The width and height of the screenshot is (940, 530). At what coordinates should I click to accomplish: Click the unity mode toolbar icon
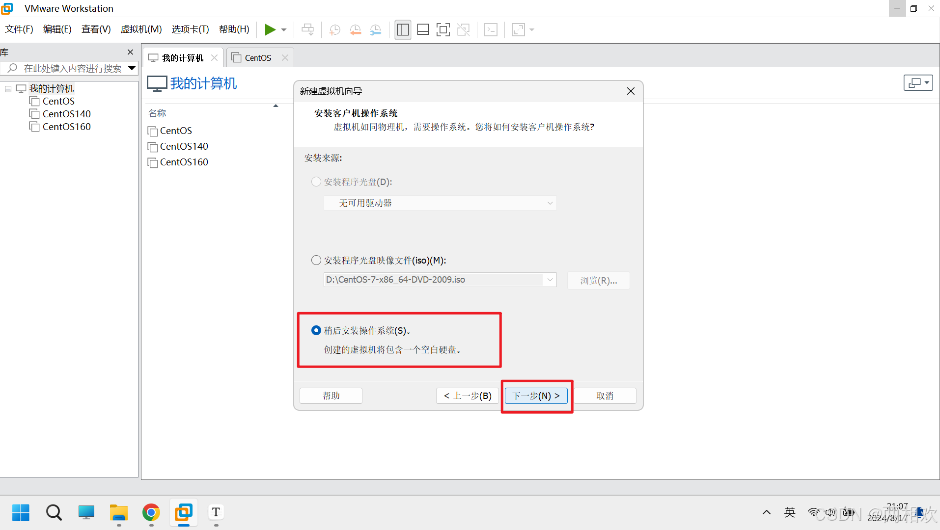[x=463, y=29]
